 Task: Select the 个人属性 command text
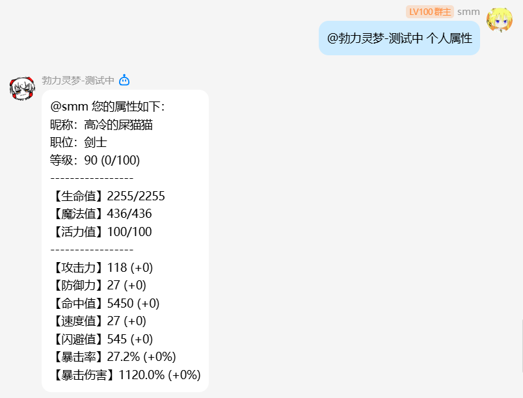coord(449,38)
